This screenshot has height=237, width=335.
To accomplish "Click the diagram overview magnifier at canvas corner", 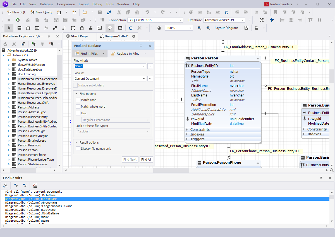I will (332, 170).
